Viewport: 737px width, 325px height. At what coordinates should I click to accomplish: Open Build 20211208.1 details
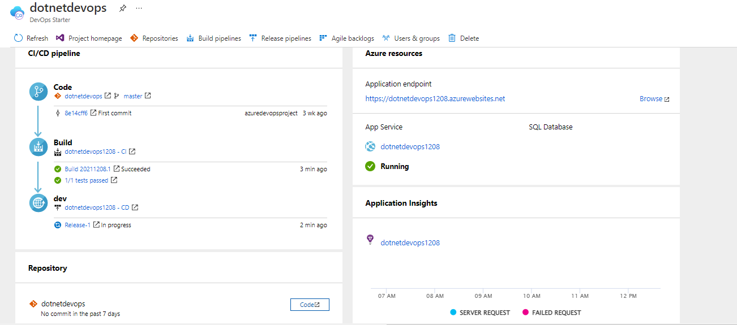click(x=87, y=169)
